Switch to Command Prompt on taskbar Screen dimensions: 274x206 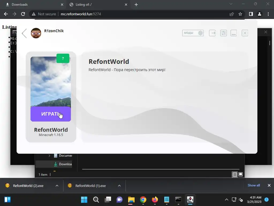click(178, 200)
